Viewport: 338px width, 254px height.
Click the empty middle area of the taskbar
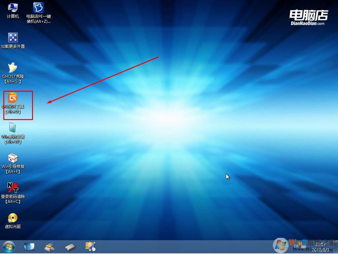pos(182,247)
